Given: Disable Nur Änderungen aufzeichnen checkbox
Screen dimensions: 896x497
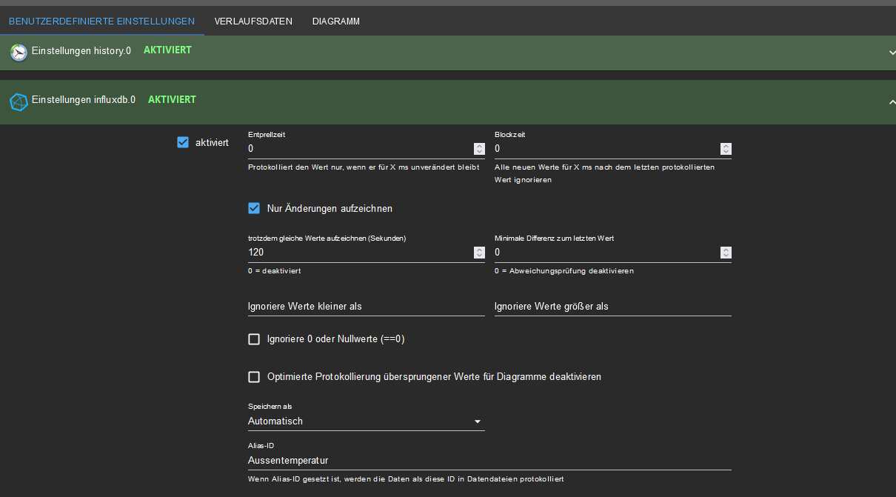Looking at the screenshot, I should pyautogui.click(x=254, y=208).
